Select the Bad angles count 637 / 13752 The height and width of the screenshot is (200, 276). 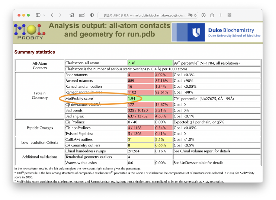[x=138, y=116]
